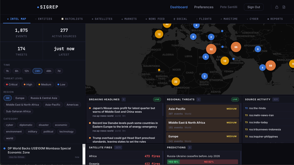Click the lock icon in the header

276,7
